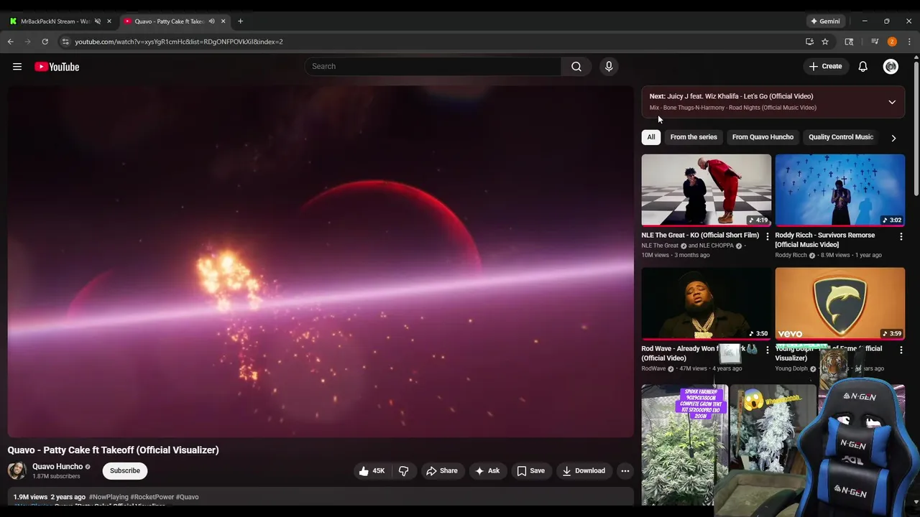Open NLE The Great KO video title
The width and height of the screenshot is (920, 517).
point(700,236)
